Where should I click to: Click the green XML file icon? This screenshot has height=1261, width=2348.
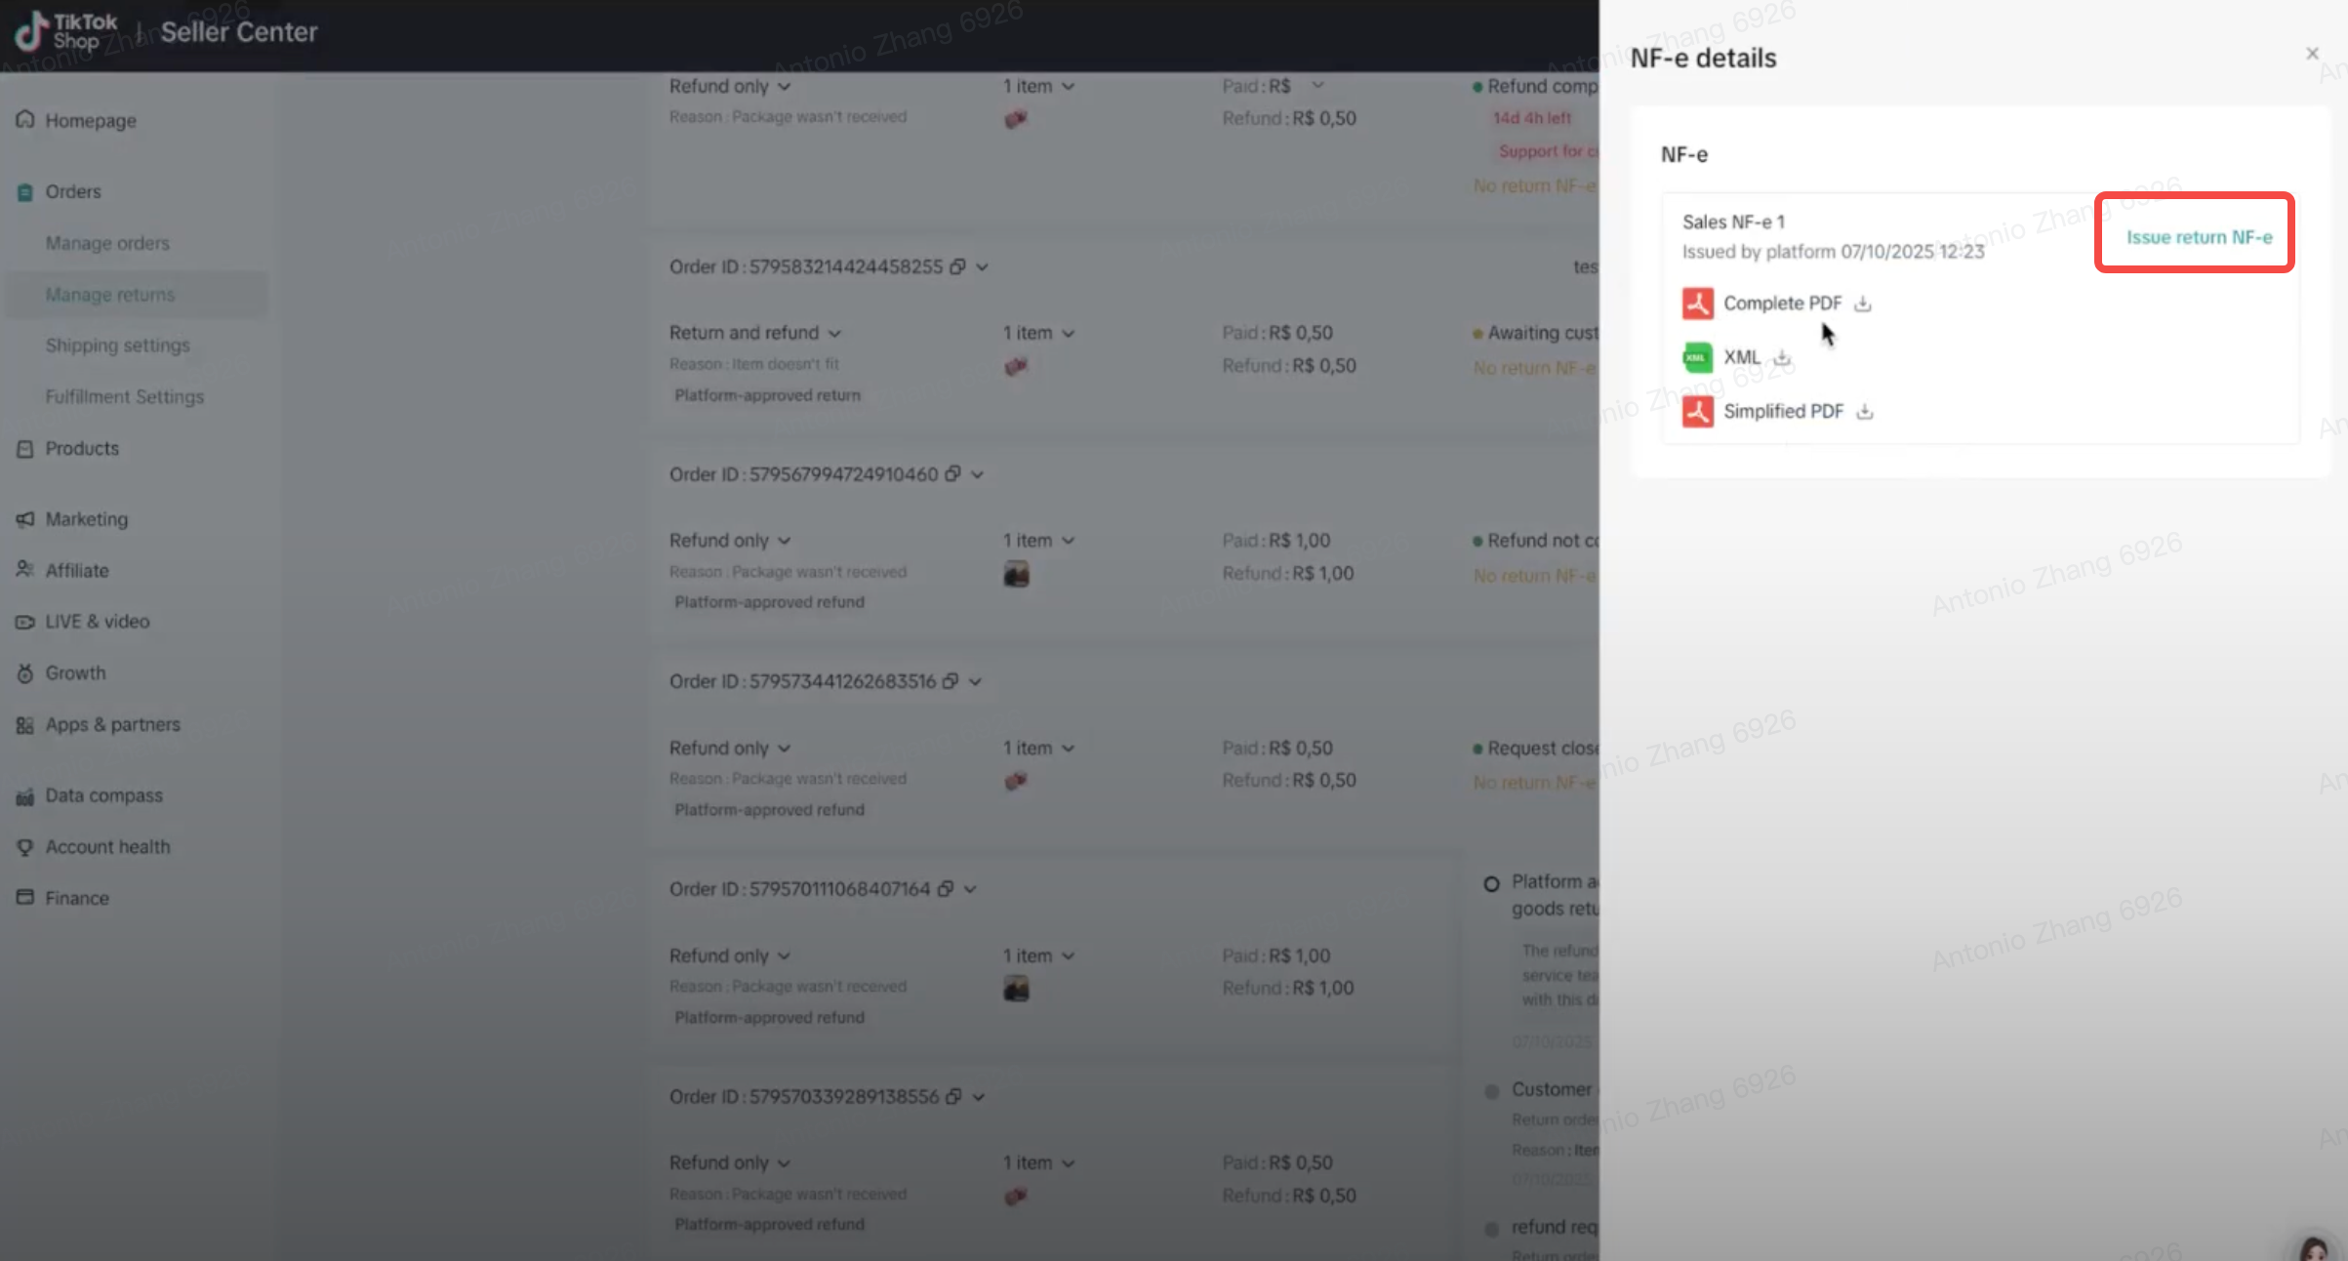tap(1697, 357)
